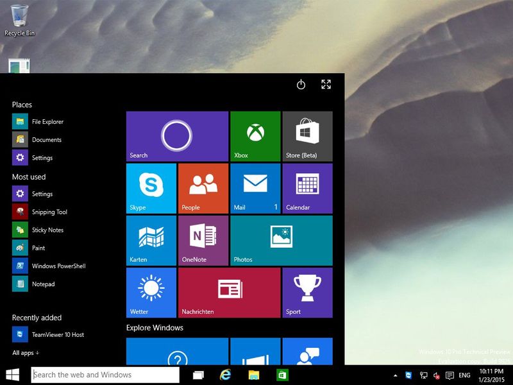Open the Mail tile

(x=255, y=188)
